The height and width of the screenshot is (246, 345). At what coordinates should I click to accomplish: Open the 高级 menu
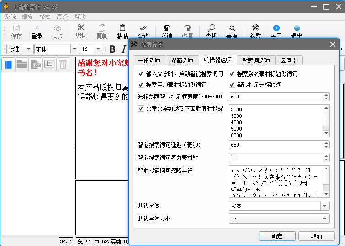click(x=63, y=17)
